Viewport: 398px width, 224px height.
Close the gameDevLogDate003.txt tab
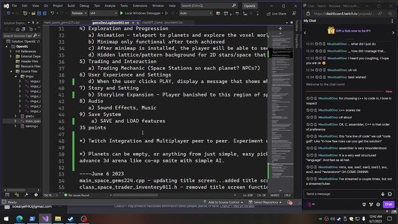[138, 22]
